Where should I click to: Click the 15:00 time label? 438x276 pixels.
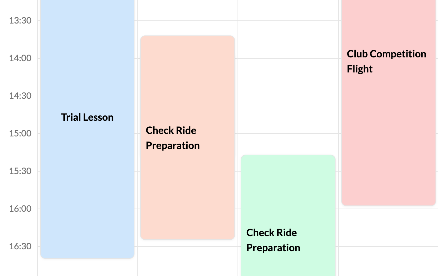point(20,134)
